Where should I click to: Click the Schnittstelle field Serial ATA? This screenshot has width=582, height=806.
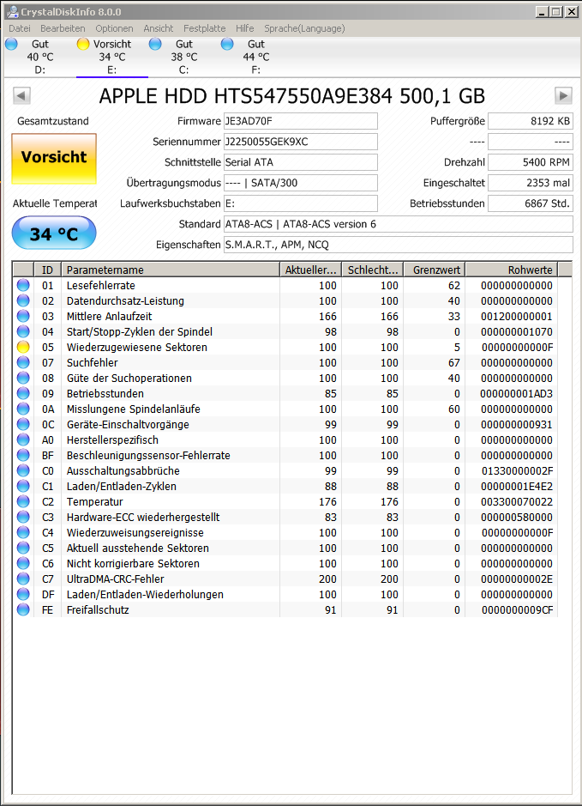(x=300, y=162)
